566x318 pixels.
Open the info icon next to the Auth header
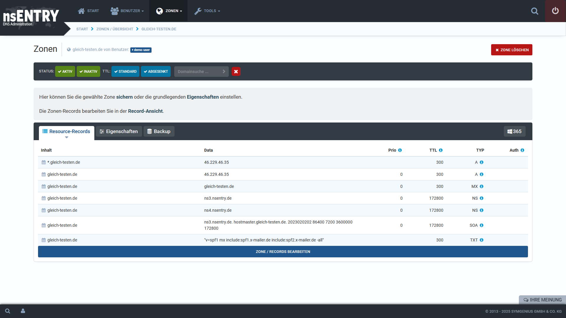pos(523,150)
